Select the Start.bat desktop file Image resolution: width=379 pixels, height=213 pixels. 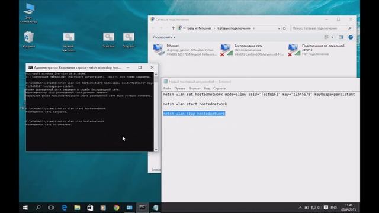(108, 40)
